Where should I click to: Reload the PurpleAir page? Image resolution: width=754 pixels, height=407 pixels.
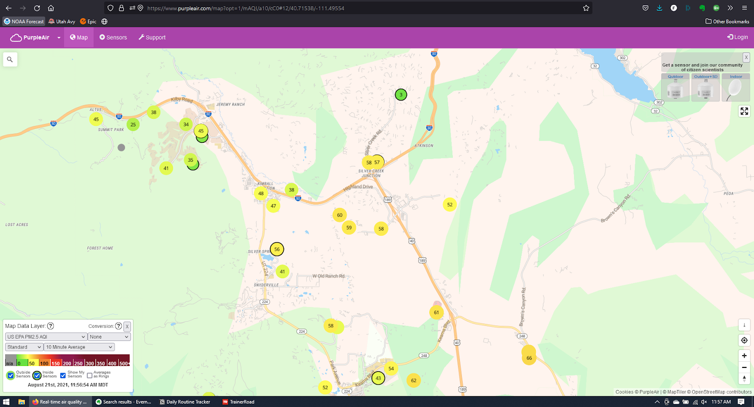pyautogui.click(x=37, y=8)
